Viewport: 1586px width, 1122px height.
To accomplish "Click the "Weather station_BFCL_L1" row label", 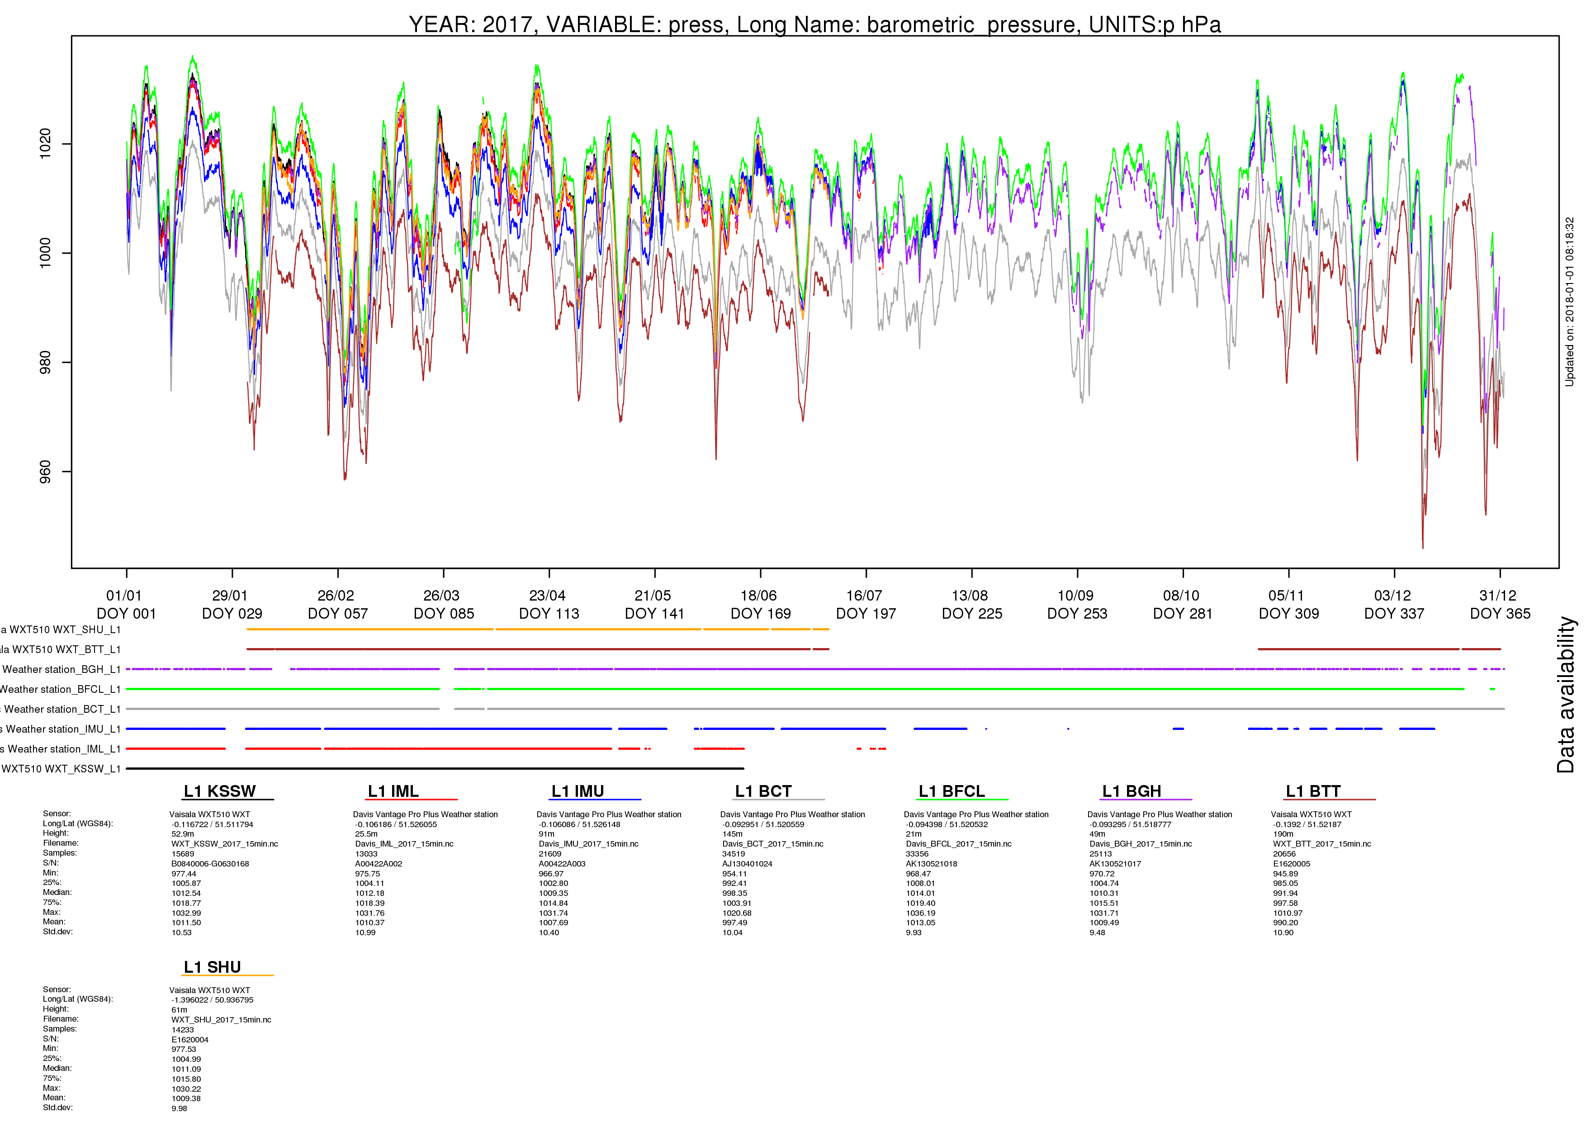I will [61, 690].
